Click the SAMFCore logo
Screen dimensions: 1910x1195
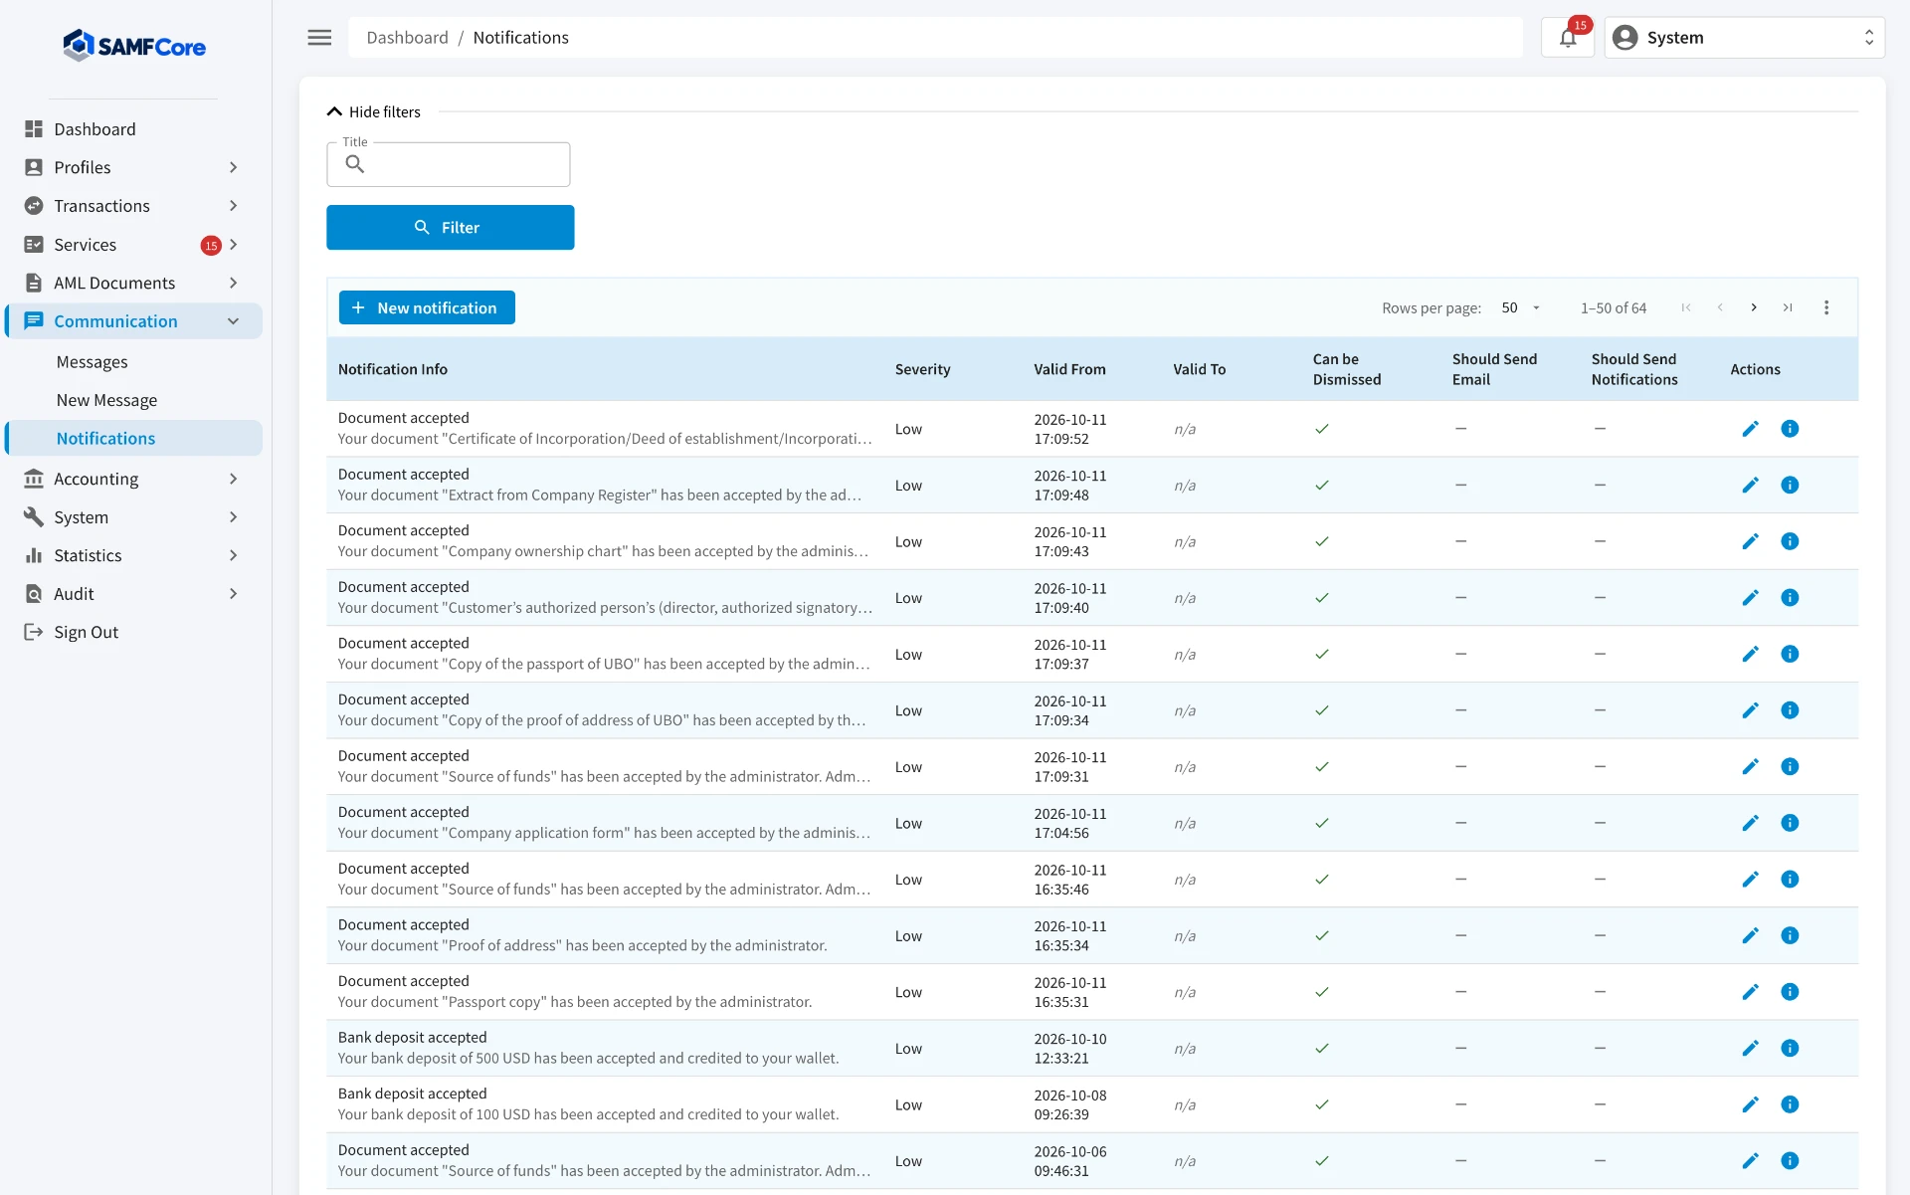pyautogui.click(x=134, y=46)
